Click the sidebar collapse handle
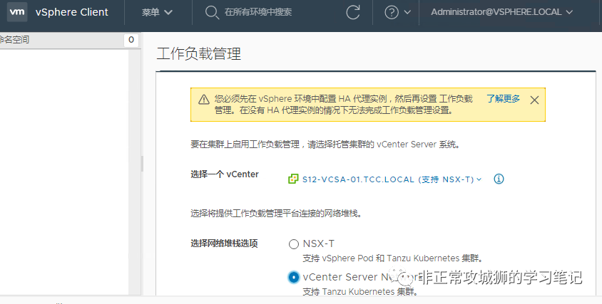Image resolution: width=602 pixels, height=304 pixels. 142,164
